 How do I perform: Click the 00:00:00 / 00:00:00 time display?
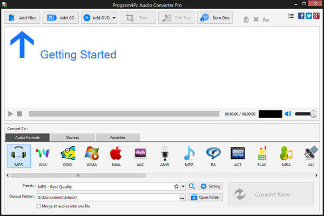point(240,114)
